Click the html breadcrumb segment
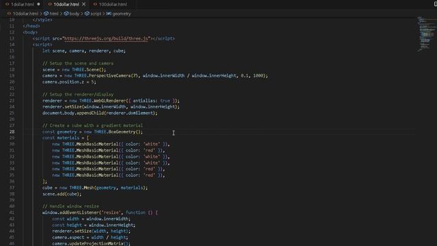Viewport: 437px width, 246px height. [54, 14]
